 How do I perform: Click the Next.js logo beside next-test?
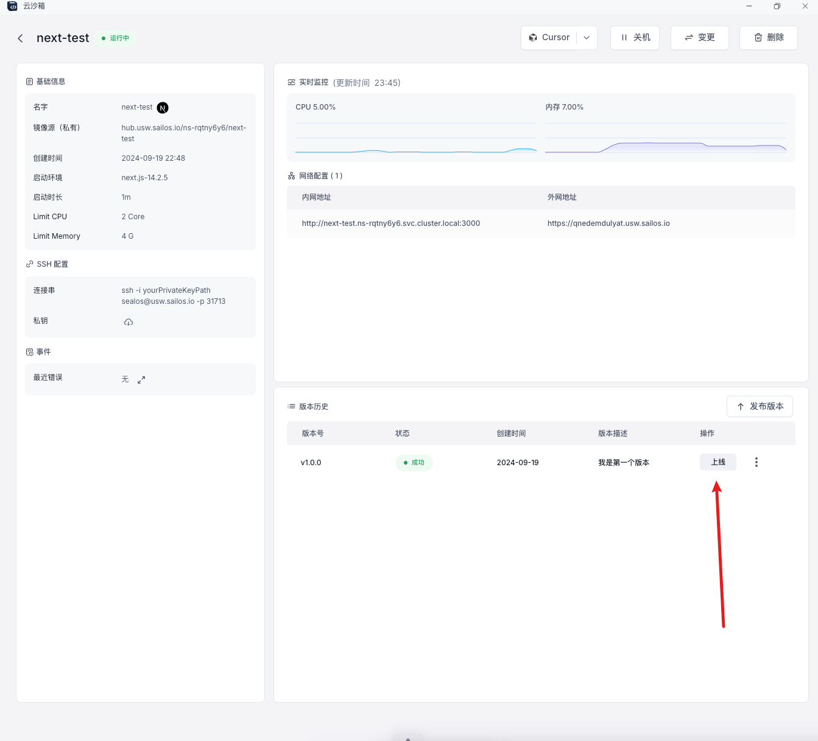pos(163,108)
